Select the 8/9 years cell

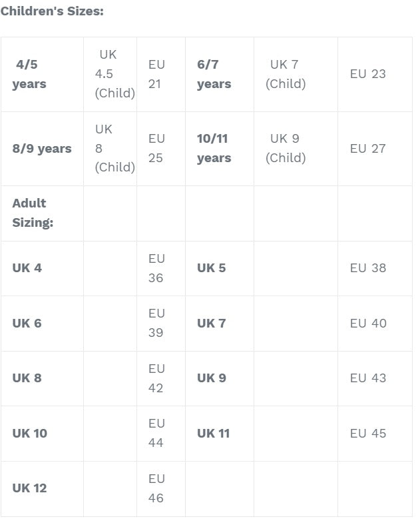pos(42,149)
